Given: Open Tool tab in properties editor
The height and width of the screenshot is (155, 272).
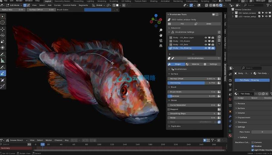Looking at the screenshot, I should [230, 74].
